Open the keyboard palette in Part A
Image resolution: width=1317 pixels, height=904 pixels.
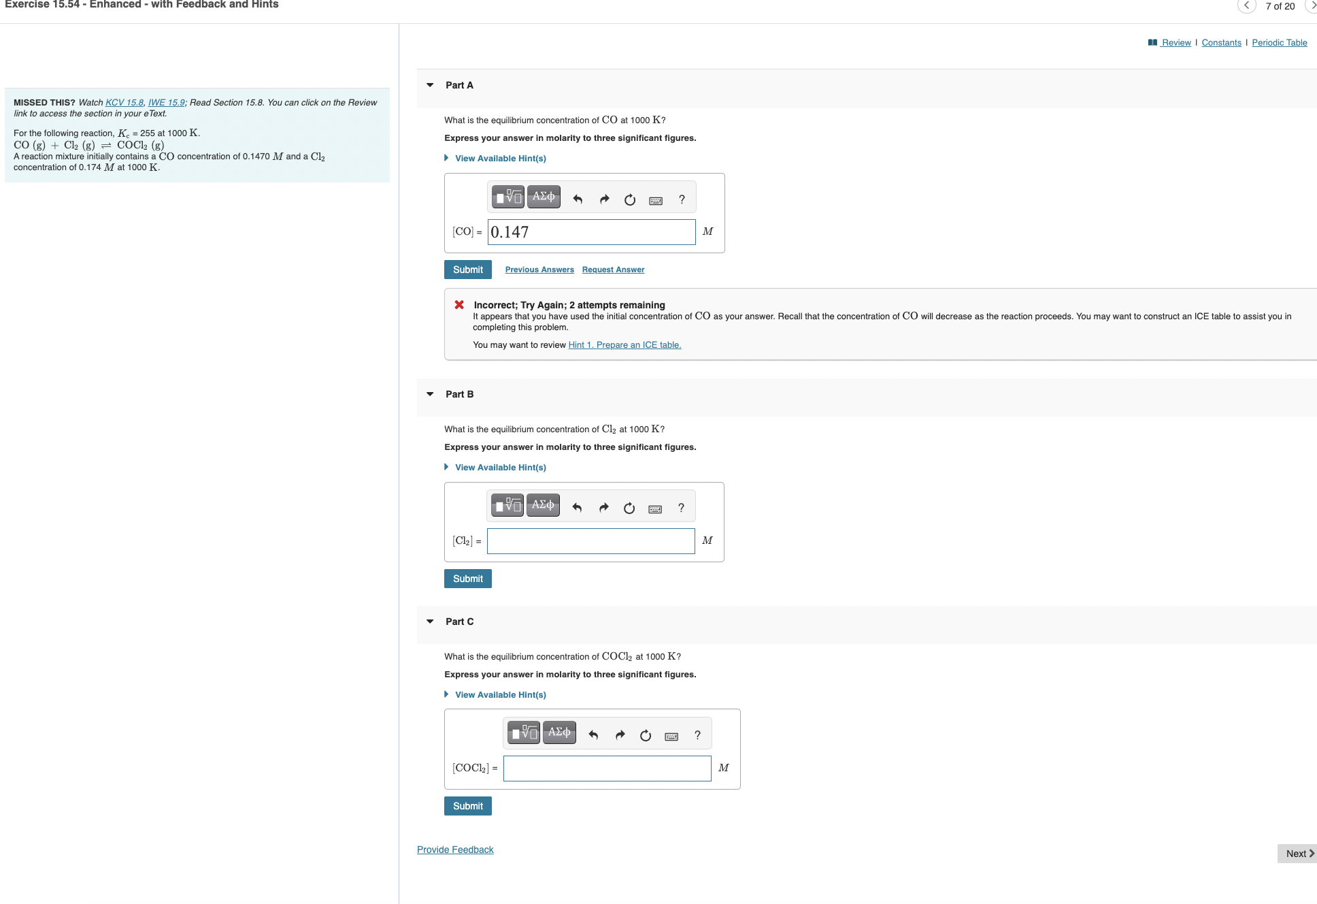pos(654,197)
